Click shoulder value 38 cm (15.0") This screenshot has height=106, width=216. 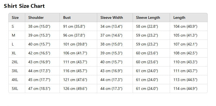(x=39, y=26)
